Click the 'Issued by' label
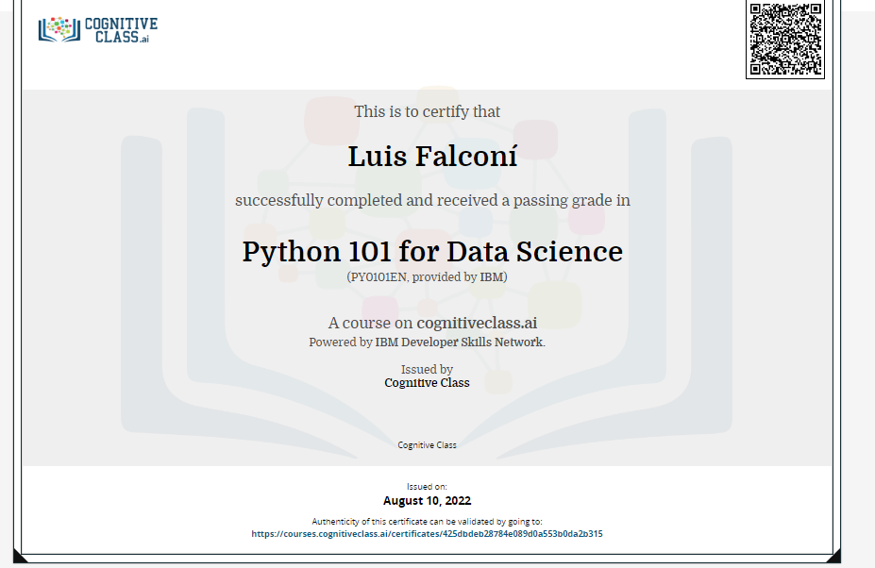Viewport: 875px width, 568px height. click(x=427, y=369)
